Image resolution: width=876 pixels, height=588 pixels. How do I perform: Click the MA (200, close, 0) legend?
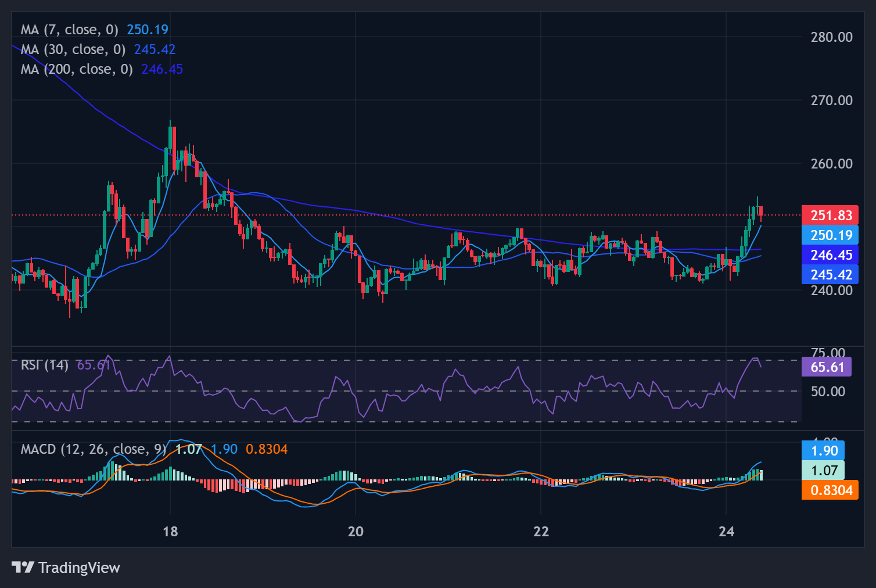(76, 69)
